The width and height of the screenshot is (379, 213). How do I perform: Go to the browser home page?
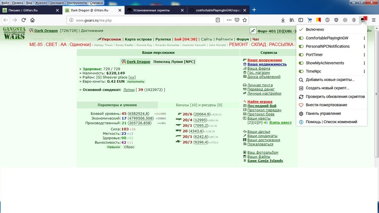[32, 20]
